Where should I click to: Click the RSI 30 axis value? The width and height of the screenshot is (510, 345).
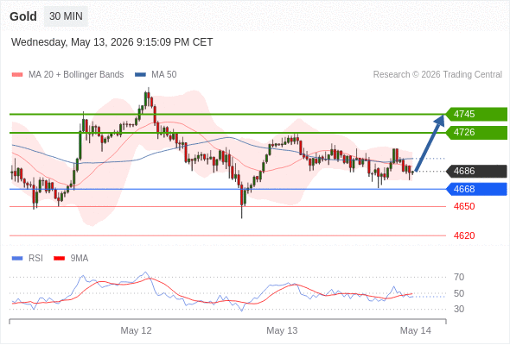pyautogui.click(x=459, y=309)
